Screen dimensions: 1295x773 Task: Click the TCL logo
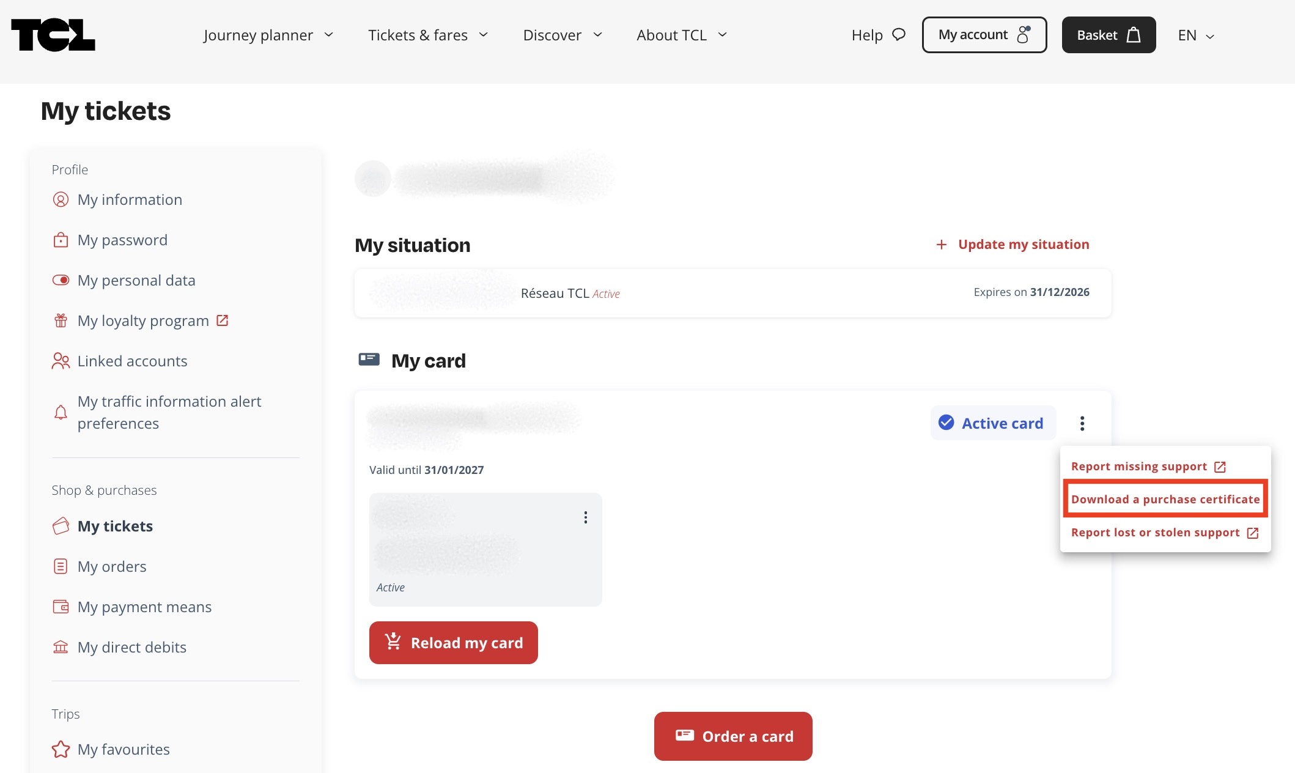[x=53, y=35]
